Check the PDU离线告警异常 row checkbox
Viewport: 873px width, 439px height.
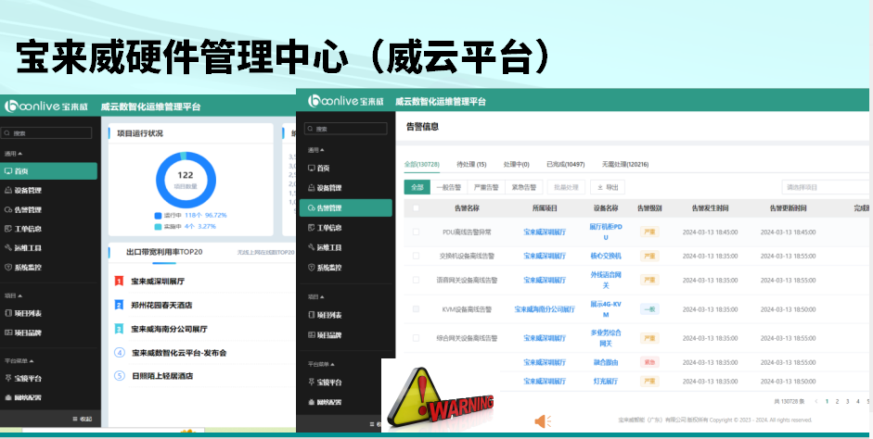(416, 232)
